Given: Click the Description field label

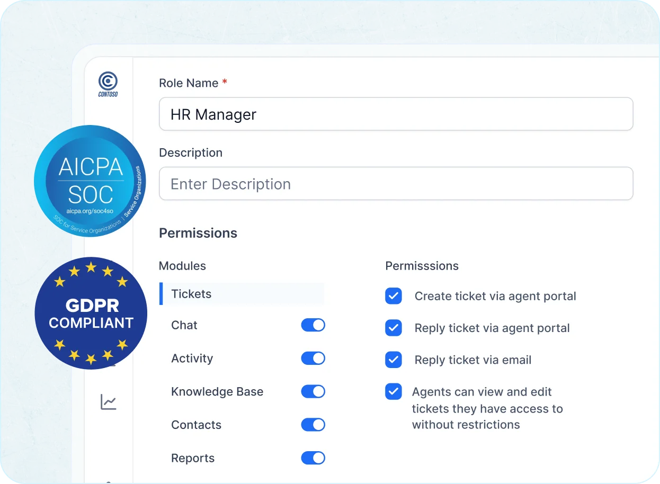Looking at the screenshot, I should point(191,153).
